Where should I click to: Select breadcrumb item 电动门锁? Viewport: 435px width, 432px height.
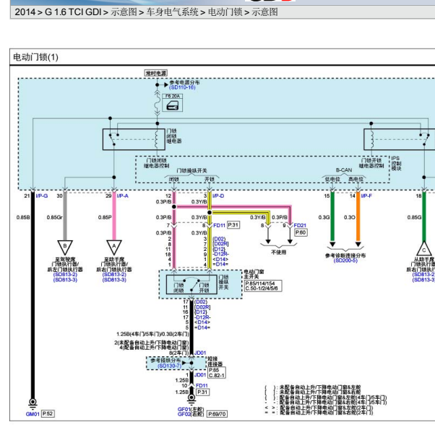[x=225, y=12]
